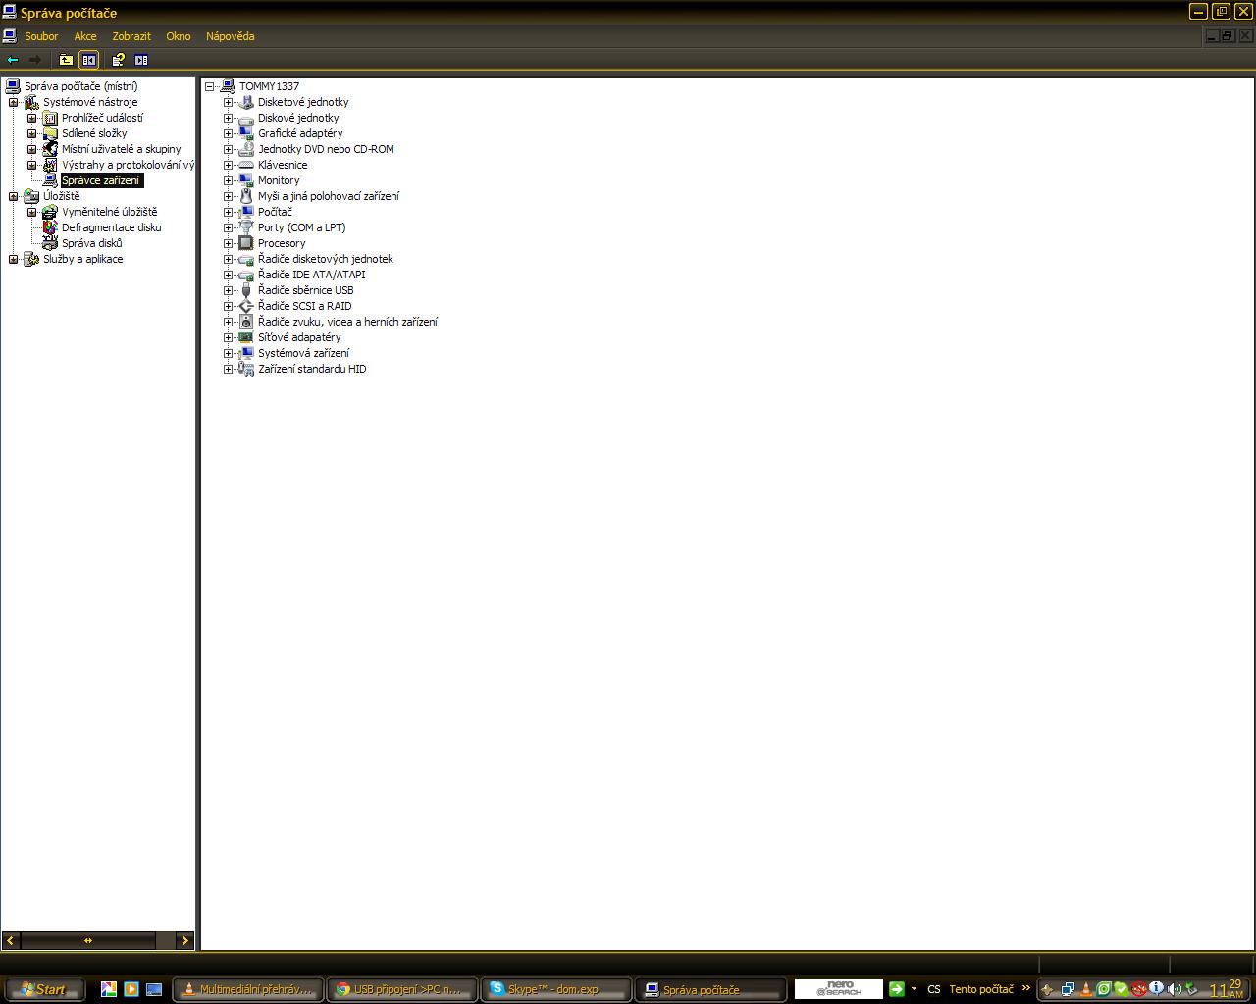
Task: Click the Procesory device icon
Action: (246, 243)
